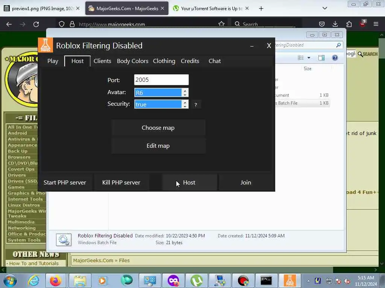Click the Port input field
Image resolution: width=385 pixels, height=288 pixels.
point(161,80)
